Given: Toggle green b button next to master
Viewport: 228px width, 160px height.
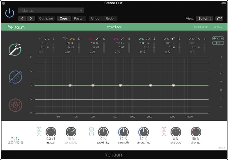Looking at the screenshot, I should tap(39, 134).
